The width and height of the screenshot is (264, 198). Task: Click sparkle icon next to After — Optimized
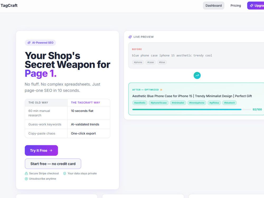tap(161, 90)
